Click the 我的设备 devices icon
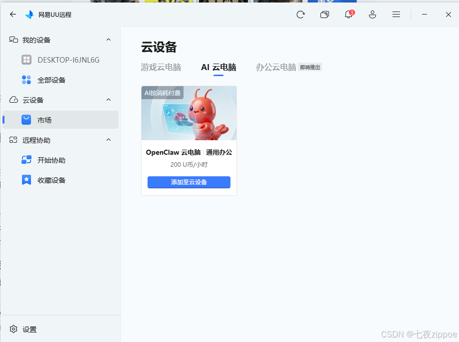 [x=13, y=40]
